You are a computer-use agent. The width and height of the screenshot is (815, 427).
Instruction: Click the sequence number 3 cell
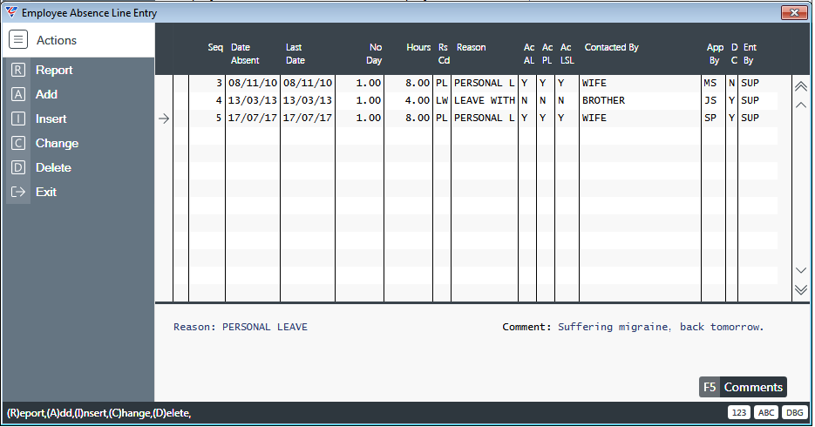coord(219,83)
